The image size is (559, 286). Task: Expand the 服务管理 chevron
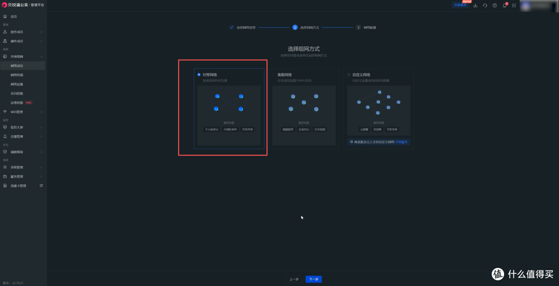[x=41, y=177]
